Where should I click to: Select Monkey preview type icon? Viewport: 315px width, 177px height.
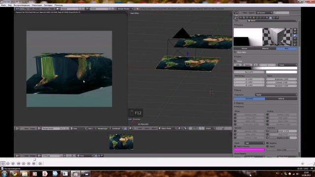pyautogui.click(x=295, y=38)
